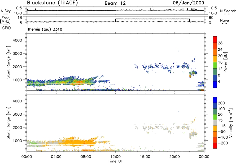The image size is (236, 163).
Task: Click 'themis (tau) 3310' text
Action: [45, 29]
